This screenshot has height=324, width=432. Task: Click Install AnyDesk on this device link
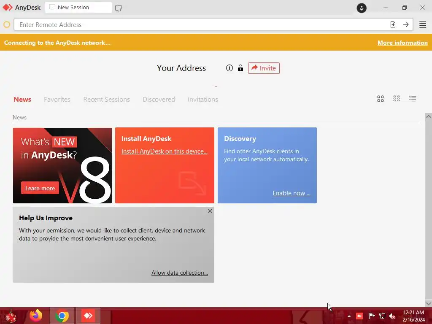[x=165, y=151]
